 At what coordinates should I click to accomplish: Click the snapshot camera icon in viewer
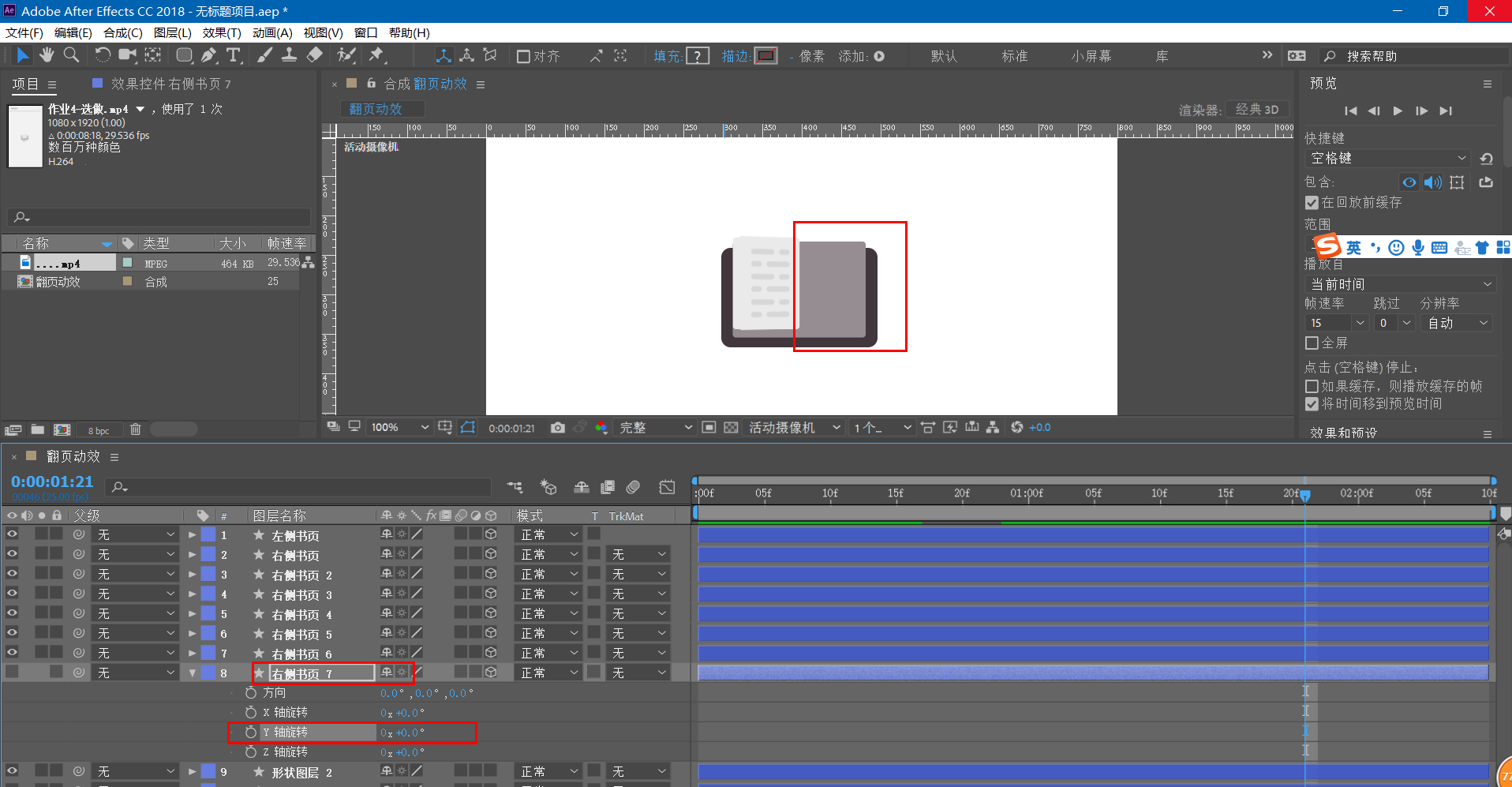point(558,427)
